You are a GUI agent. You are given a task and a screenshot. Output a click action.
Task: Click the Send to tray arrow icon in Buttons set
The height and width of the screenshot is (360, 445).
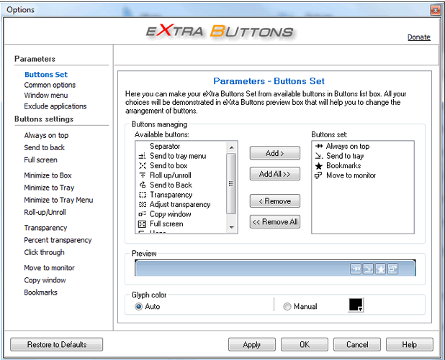(x=319, y=156)
